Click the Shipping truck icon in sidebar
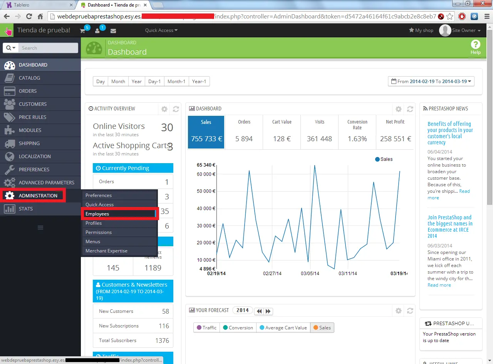This screenshot has height=364, width=493. click(9, 143)
